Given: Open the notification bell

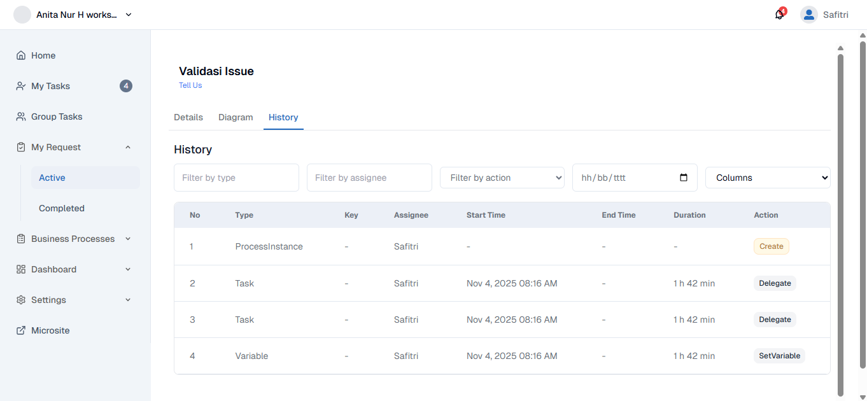Looking at the screenshot, I should pos(779,14).
